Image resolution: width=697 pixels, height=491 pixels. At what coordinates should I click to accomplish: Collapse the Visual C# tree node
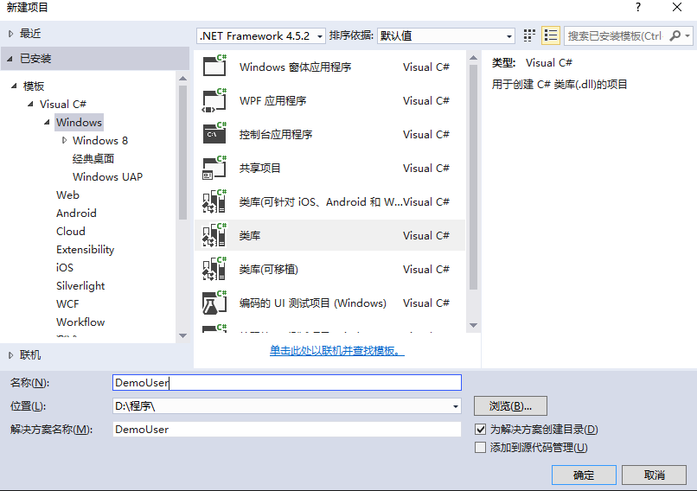[x=30, y=104]
